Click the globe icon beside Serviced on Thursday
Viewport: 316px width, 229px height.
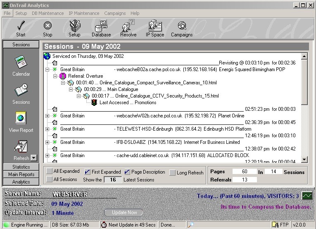[x=47, y=56]
